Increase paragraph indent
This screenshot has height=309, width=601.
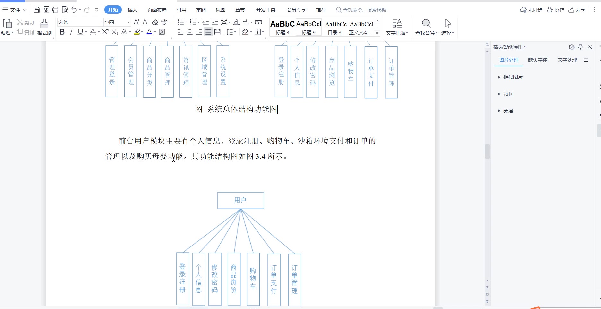point(215,22)
